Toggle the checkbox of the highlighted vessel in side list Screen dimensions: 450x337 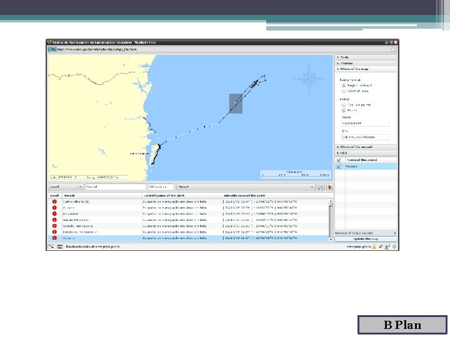(339, 167)
